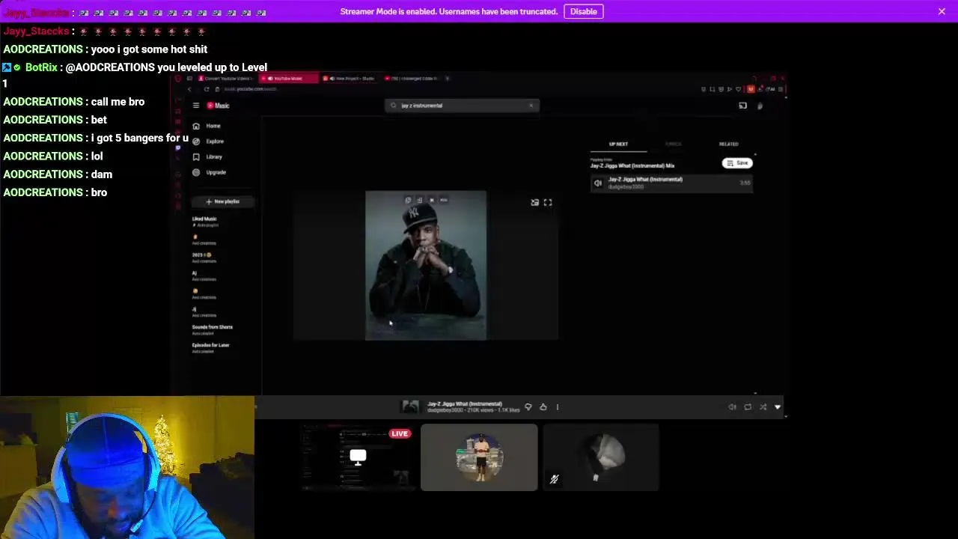Save the queue with Save button
958x539 pixels.
(x=737, y=163)
